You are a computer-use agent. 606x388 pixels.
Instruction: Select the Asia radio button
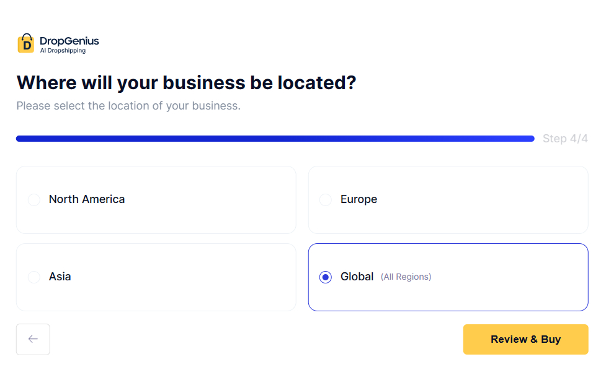click(x=33, y=277)
